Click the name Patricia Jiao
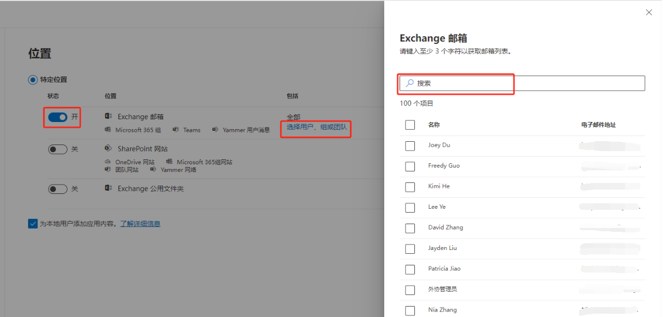The width and height of the screenshot is (663, 317). coord(445,269)
